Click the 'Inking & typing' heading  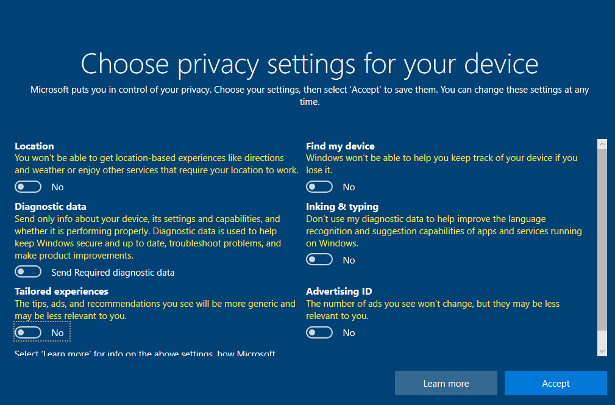click(342, 206)
